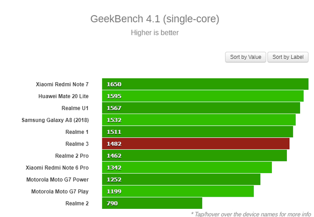Open the Huawei Mate 20 Lite label
Screen dimensions: 314x217
click(x=63, y=96)
